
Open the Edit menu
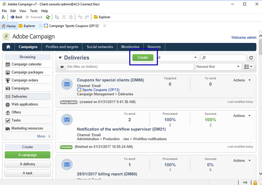coord(13,11)
